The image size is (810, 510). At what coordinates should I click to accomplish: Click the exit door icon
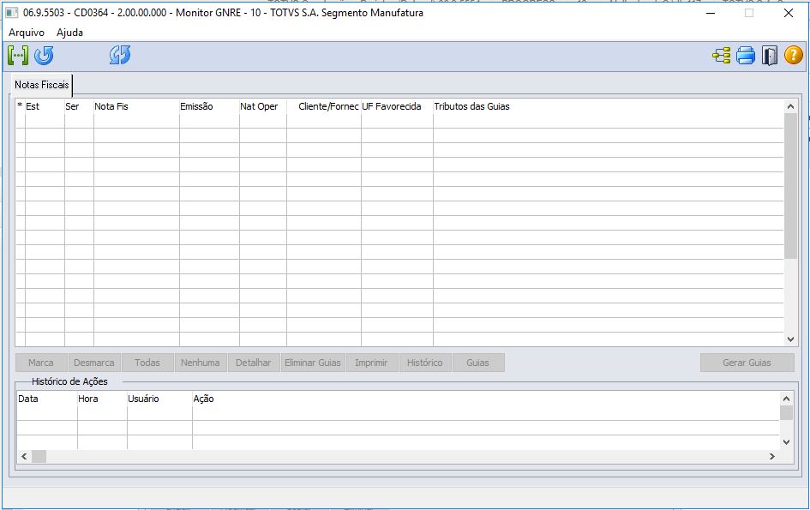coord(769,56)
